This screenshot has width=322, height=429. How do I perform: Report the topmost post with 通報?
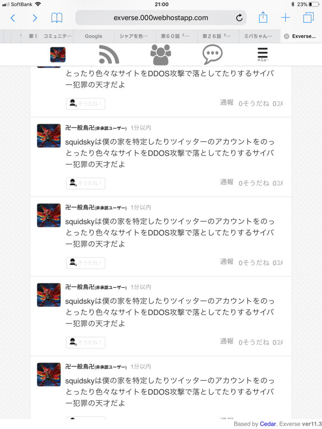227,102
